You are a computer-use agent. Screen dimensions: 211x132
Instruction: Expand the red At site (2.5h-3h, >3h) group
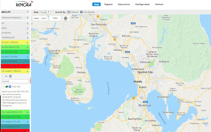pos(27,67)
